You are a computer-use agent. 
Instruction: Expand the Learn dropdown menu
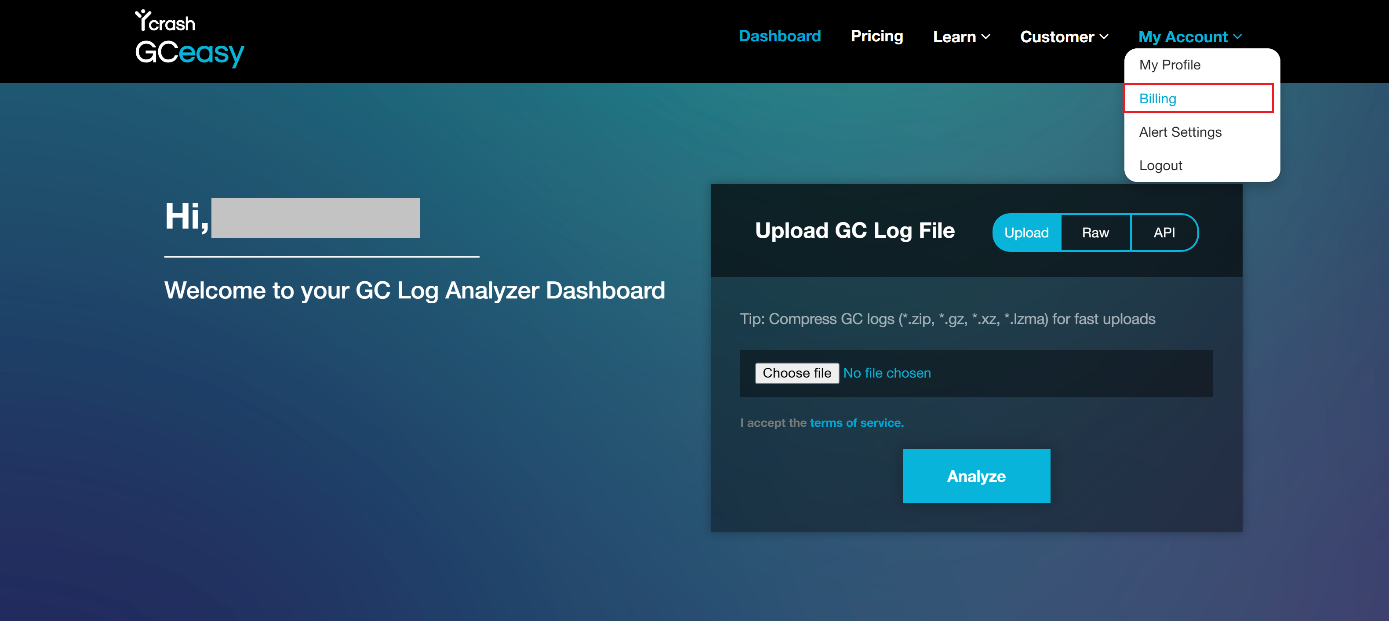click(961, 36)
